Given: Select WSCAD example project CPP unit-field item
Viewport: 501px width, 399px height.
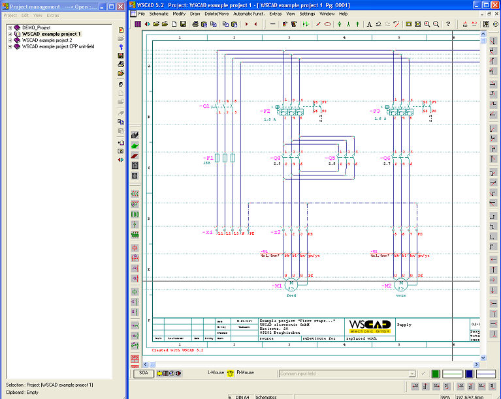Looking at the screenshot, I should pyautogui.click(x=58, y=46).
